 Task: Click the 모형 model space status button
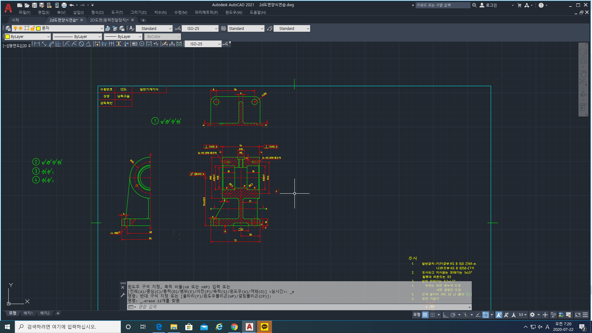pos(417,315)
